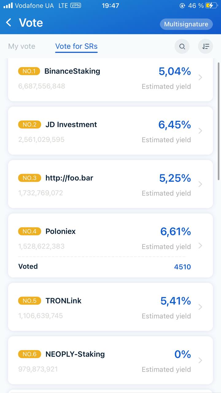Tap the orientation lock icon

coord(183,6)
